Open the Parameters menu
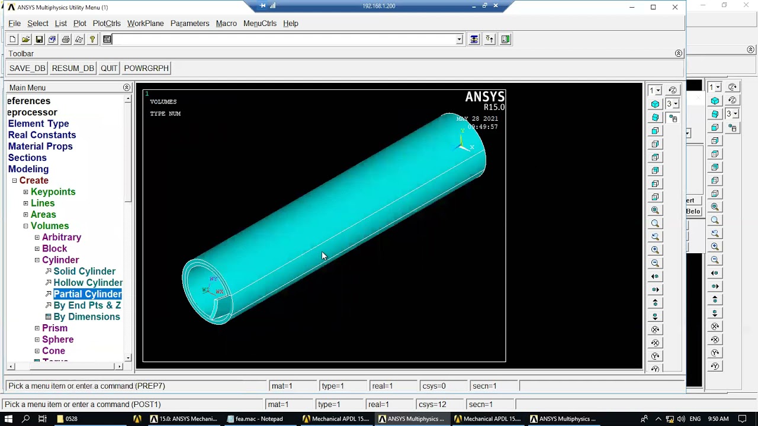 [x=189, y=24]
